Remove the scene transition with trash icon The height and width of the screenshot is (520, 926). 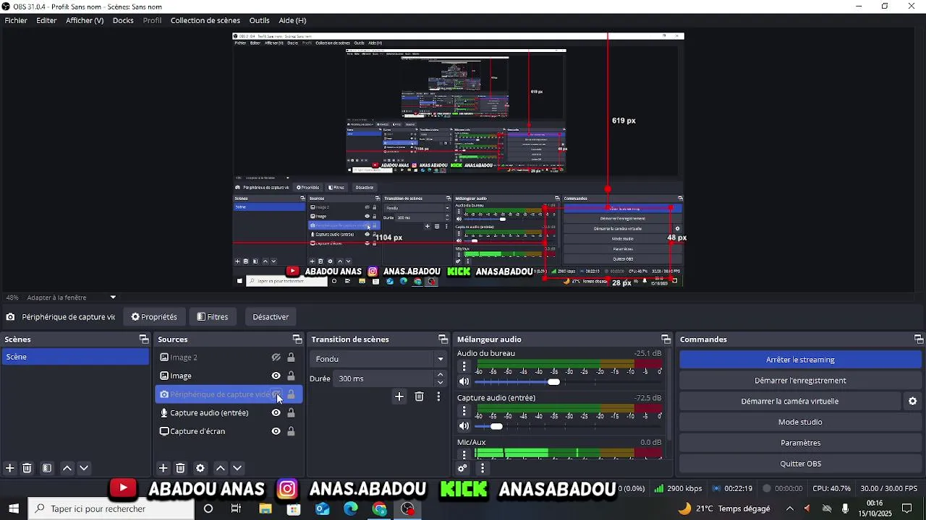[x=419, y=396]
